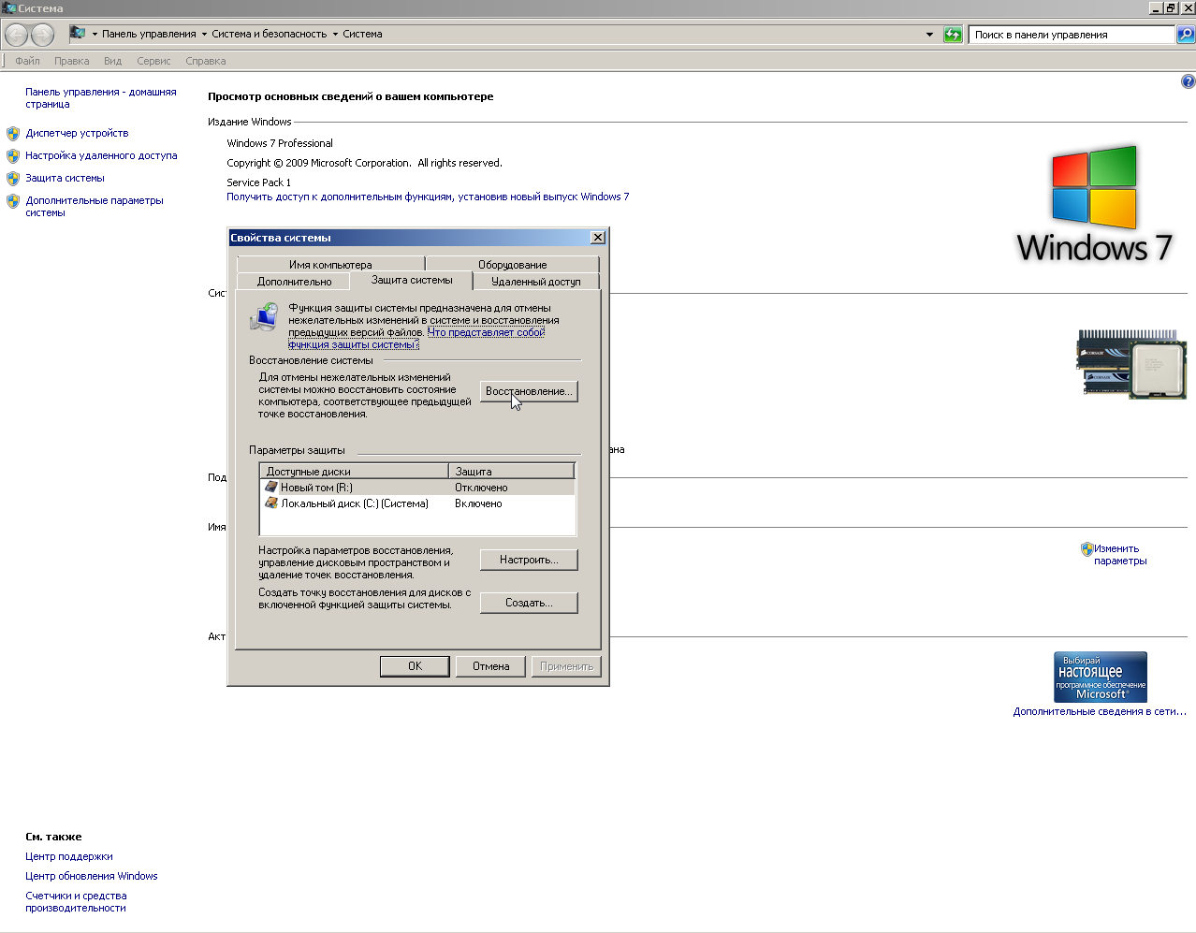Open the Правка menu
Image resolution: width=1196 pixels, height=933 pixels.
(72, 61)
